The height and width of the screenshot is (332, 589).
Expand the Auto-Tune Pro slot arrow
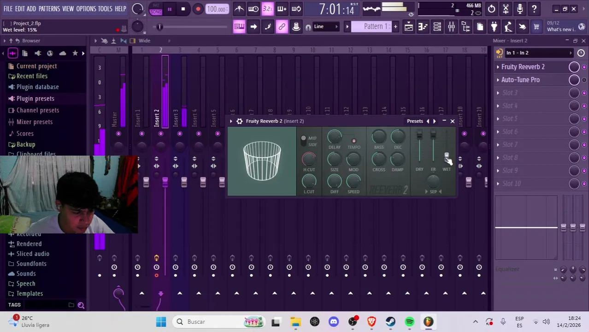tap(498, 80)
